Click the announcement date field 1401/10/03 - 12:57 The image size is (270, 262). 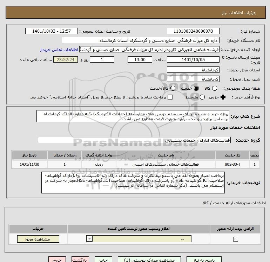(51, 31)
